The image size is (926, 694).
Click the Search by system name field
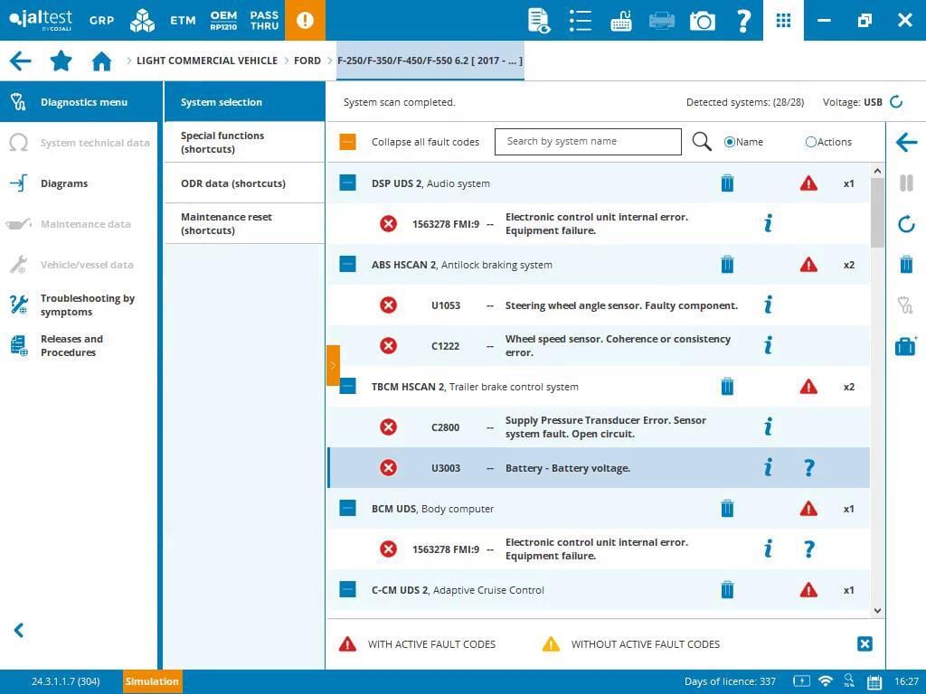(x=588, y=142)
